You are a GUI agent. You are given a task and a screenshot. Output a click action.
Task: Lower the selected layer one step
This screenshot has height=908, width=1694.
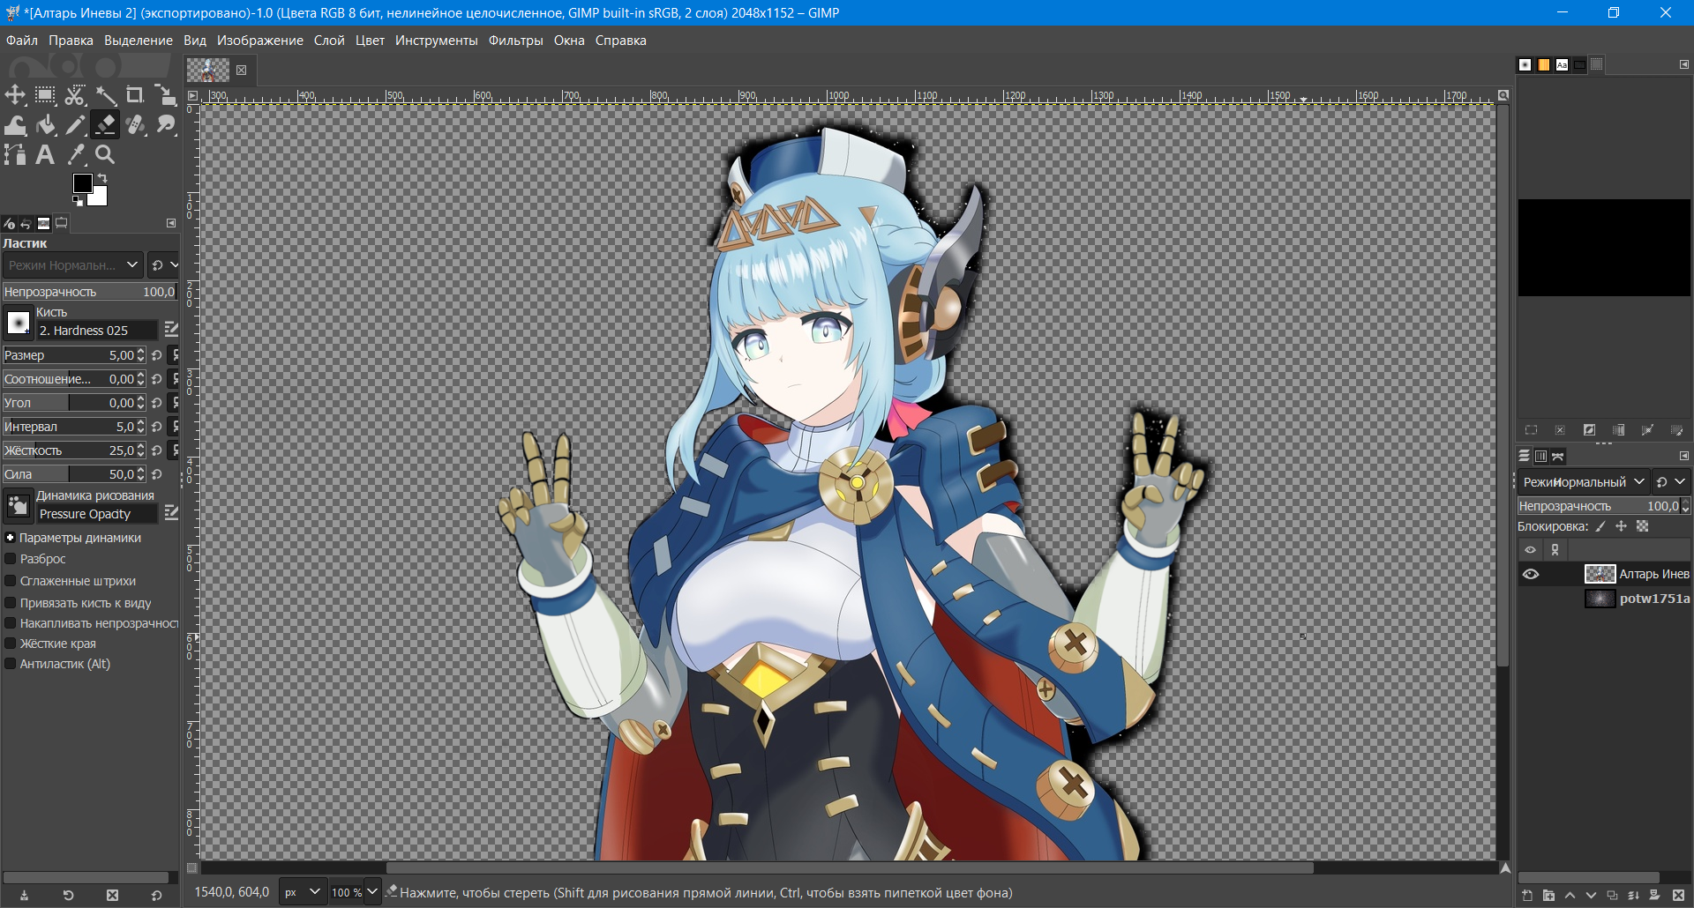pyautogui.click(x=1591, y=895)
